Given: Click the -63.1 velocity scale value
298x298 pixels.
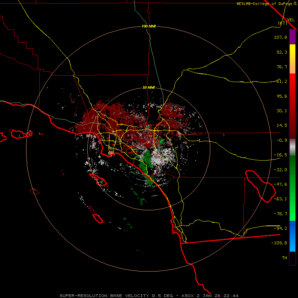Looking at the screenshot, I should (x=280, y=199).
